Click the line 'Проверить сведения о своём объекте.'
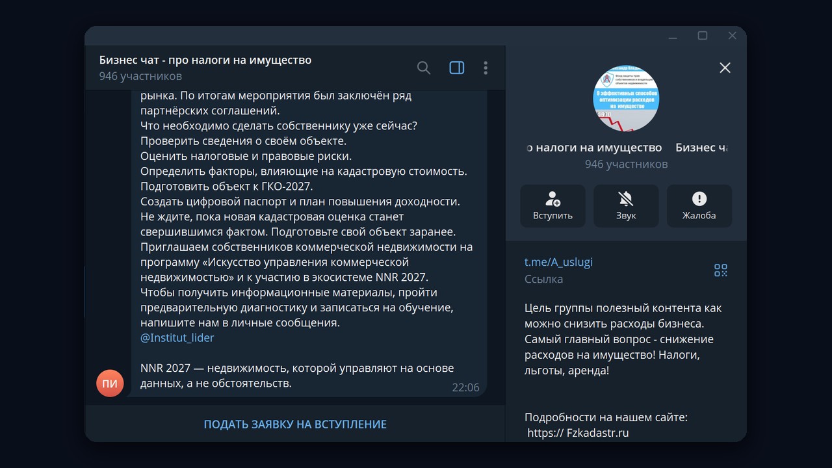The width and height of the screenshot is (832, 468). (244, 140)
